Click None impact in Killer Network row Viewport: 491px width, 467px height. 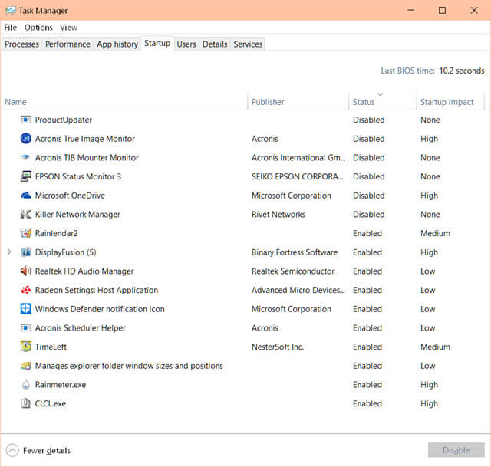coord(430,214)
